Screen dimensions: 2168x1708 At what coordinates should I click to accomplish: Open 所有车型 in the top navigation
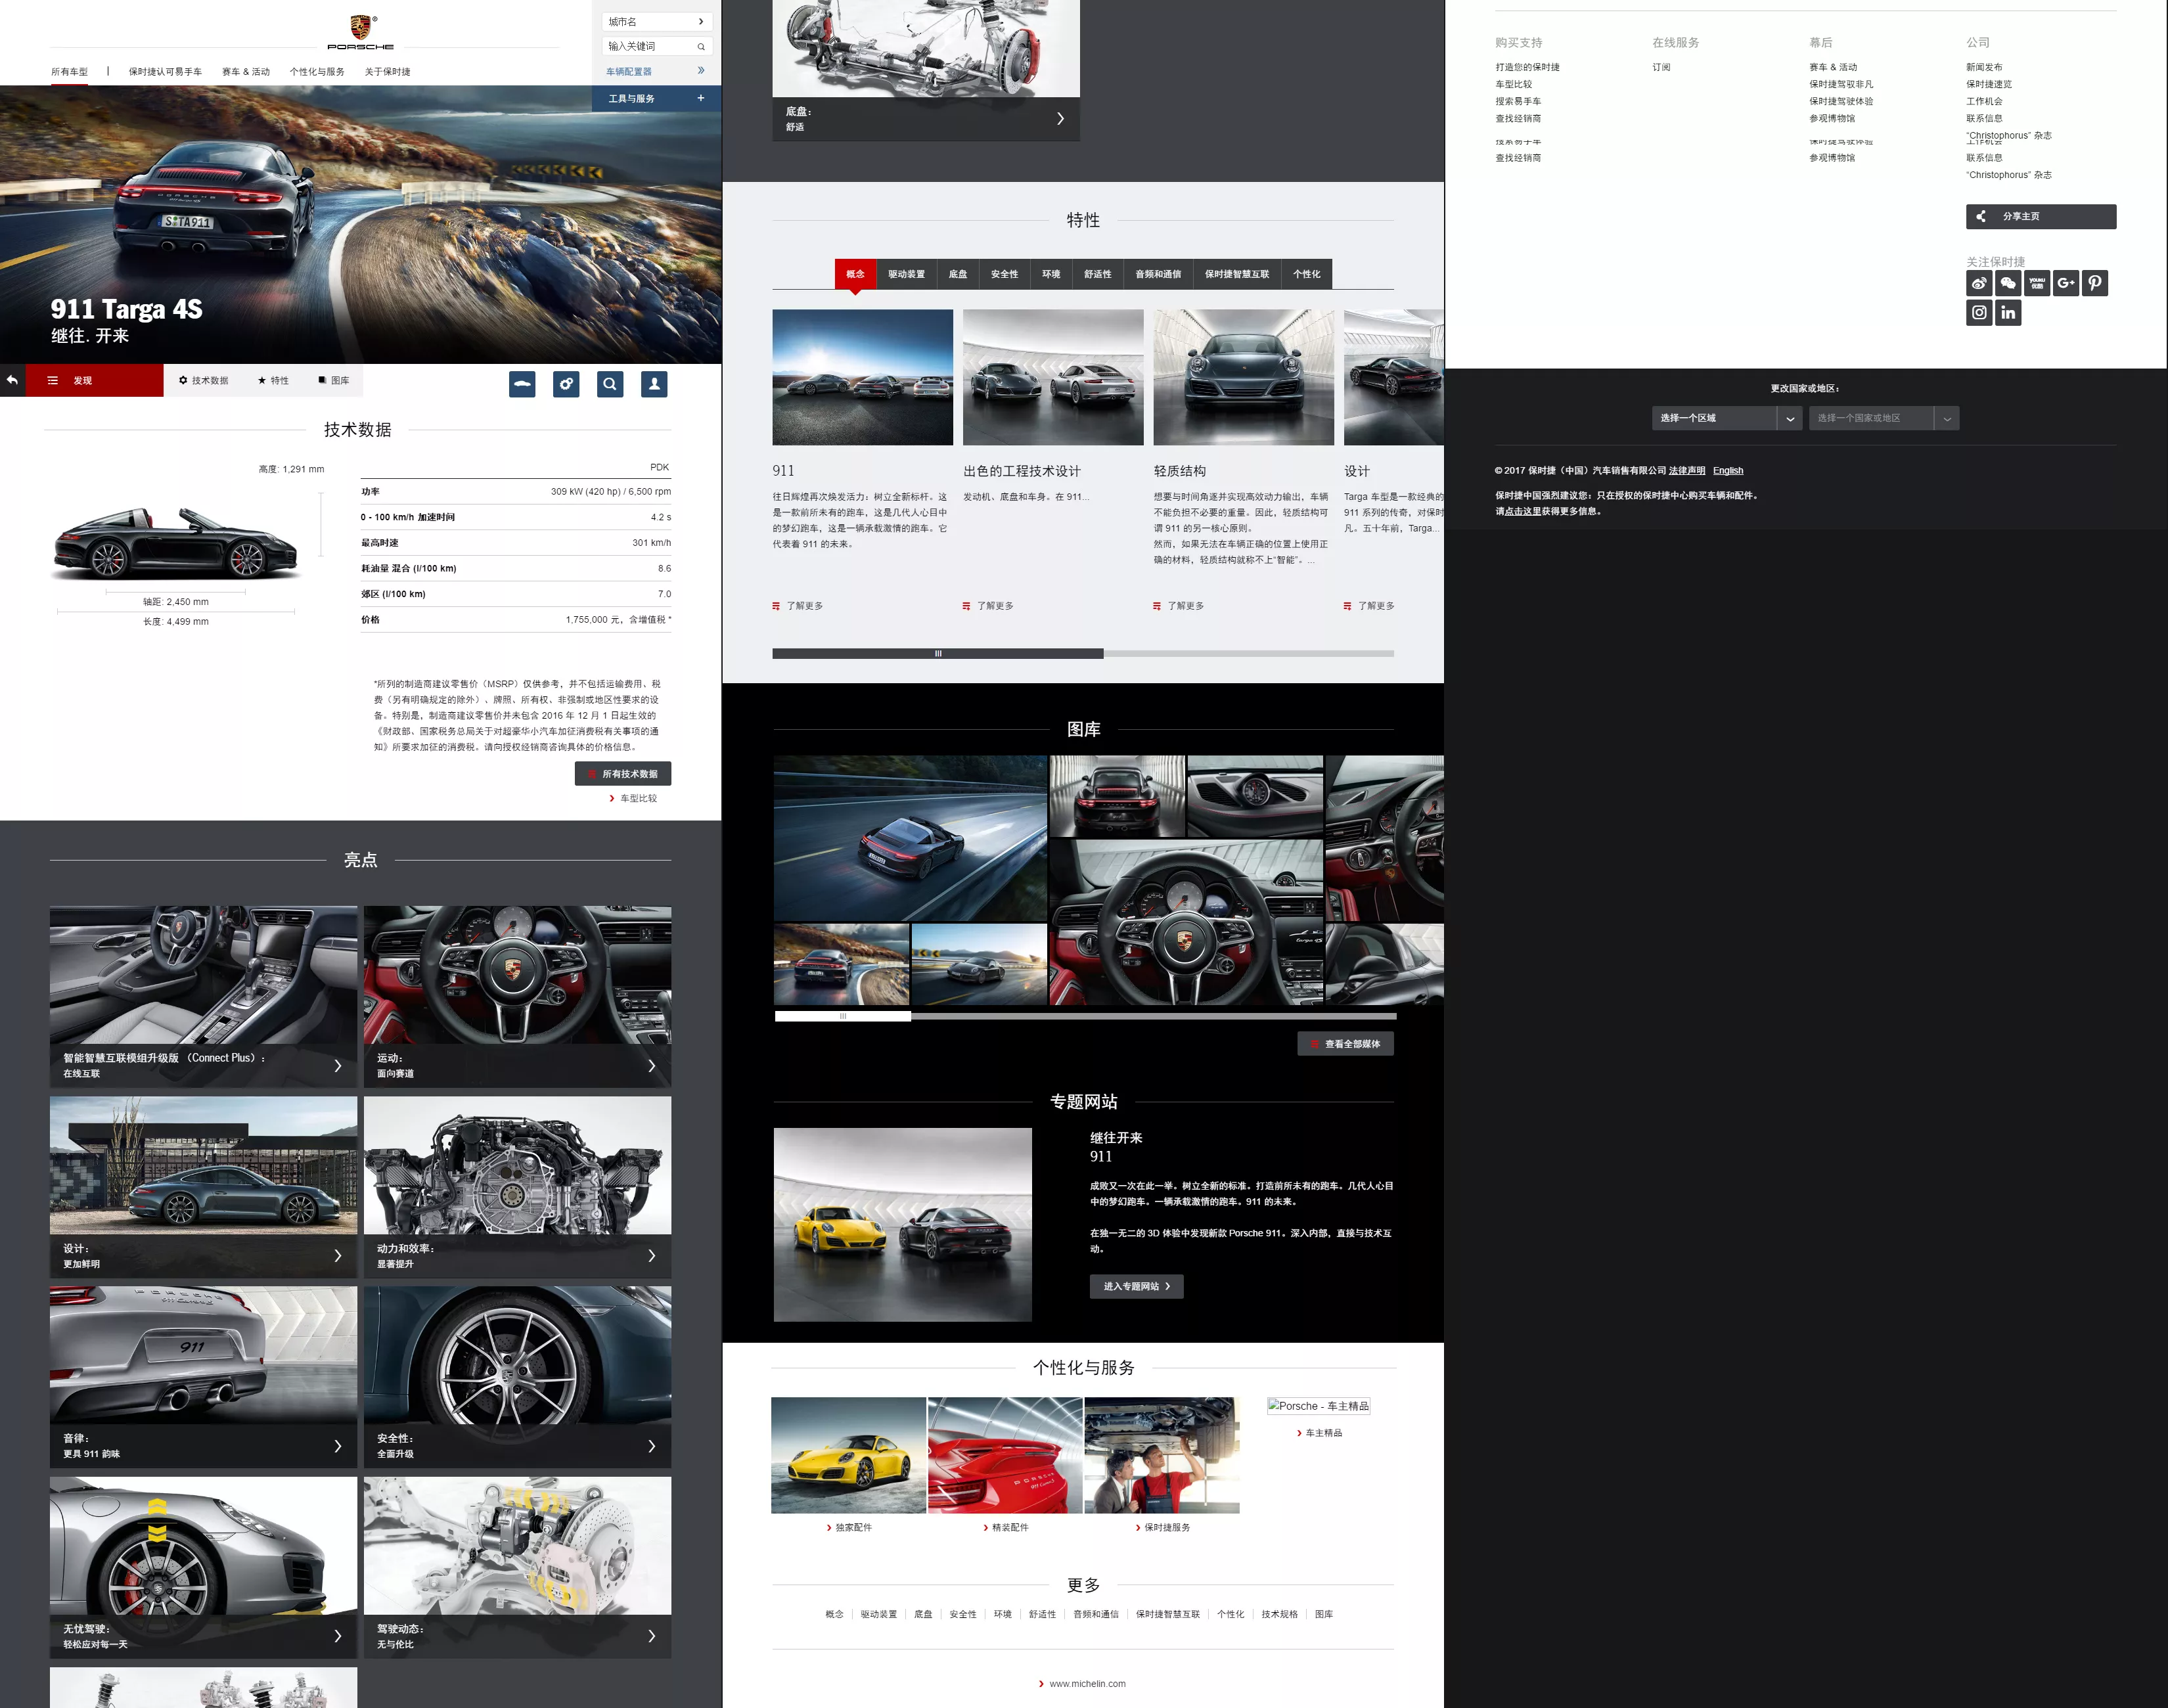[x=70, y=72]
